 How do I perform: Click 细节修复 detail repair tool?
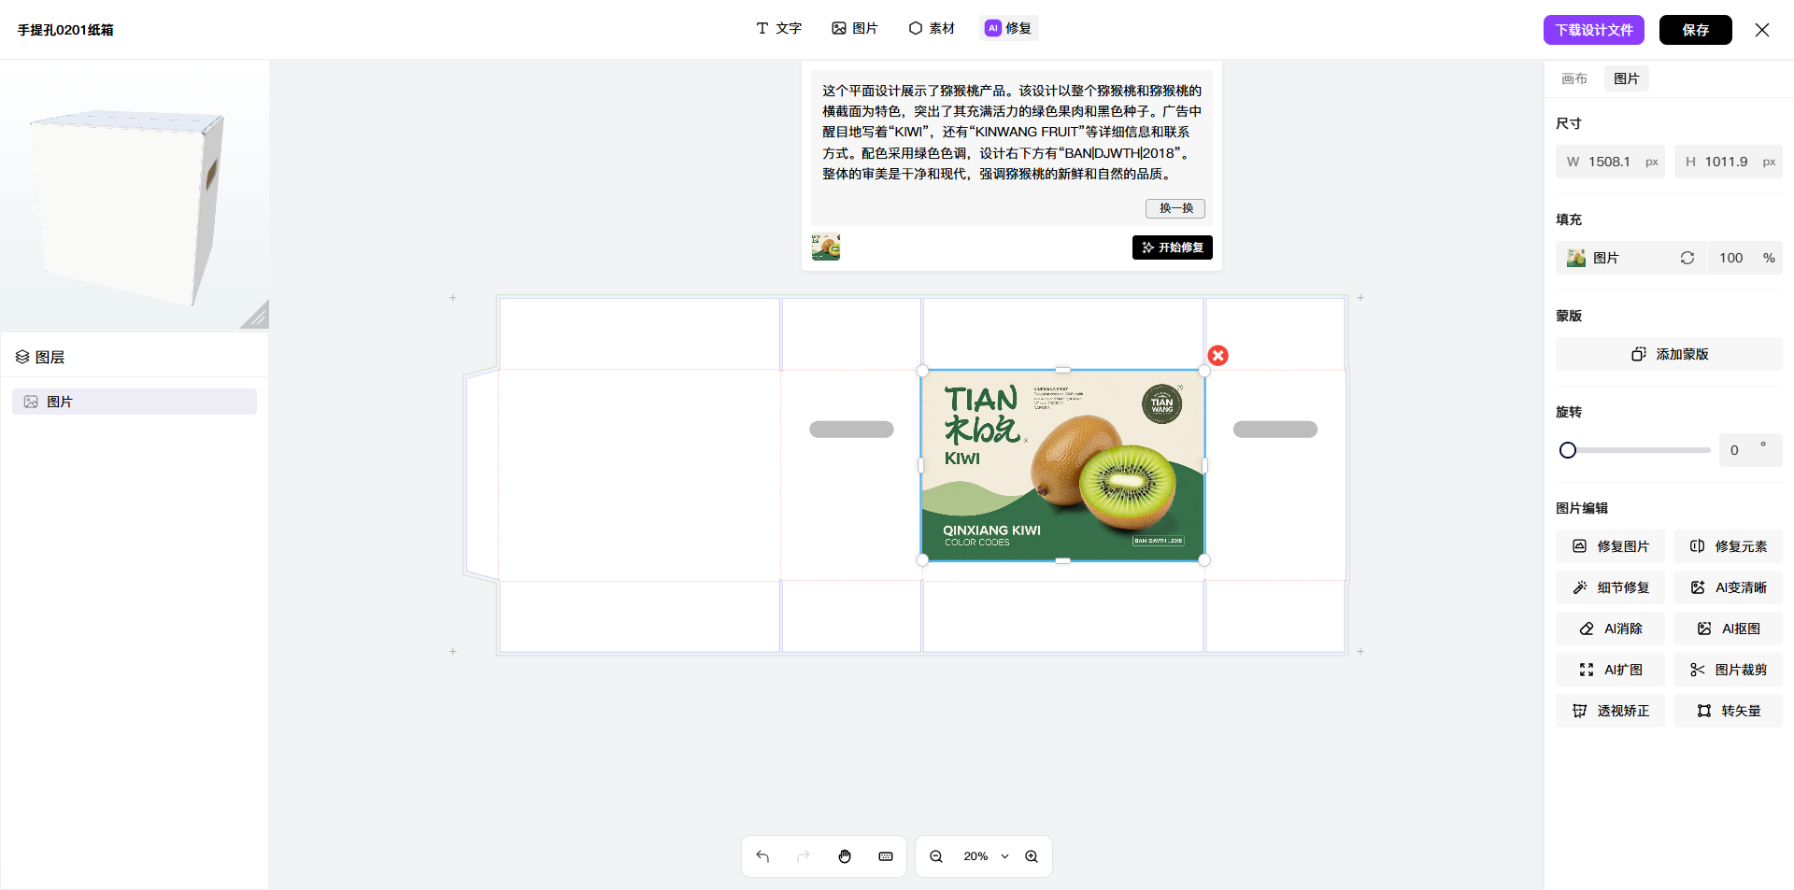pos(1610,587)
